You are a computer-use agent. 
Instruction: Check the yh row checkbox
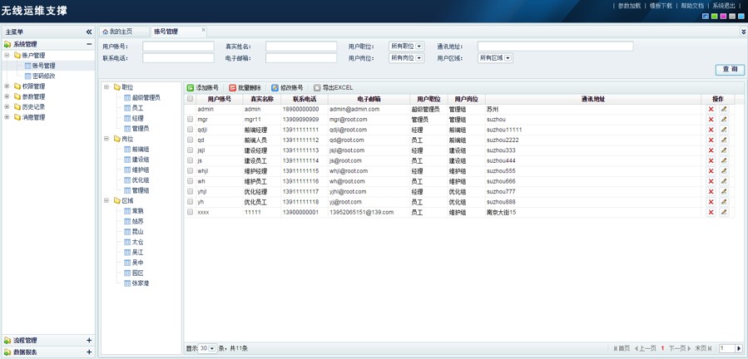(x=191, y=202)
